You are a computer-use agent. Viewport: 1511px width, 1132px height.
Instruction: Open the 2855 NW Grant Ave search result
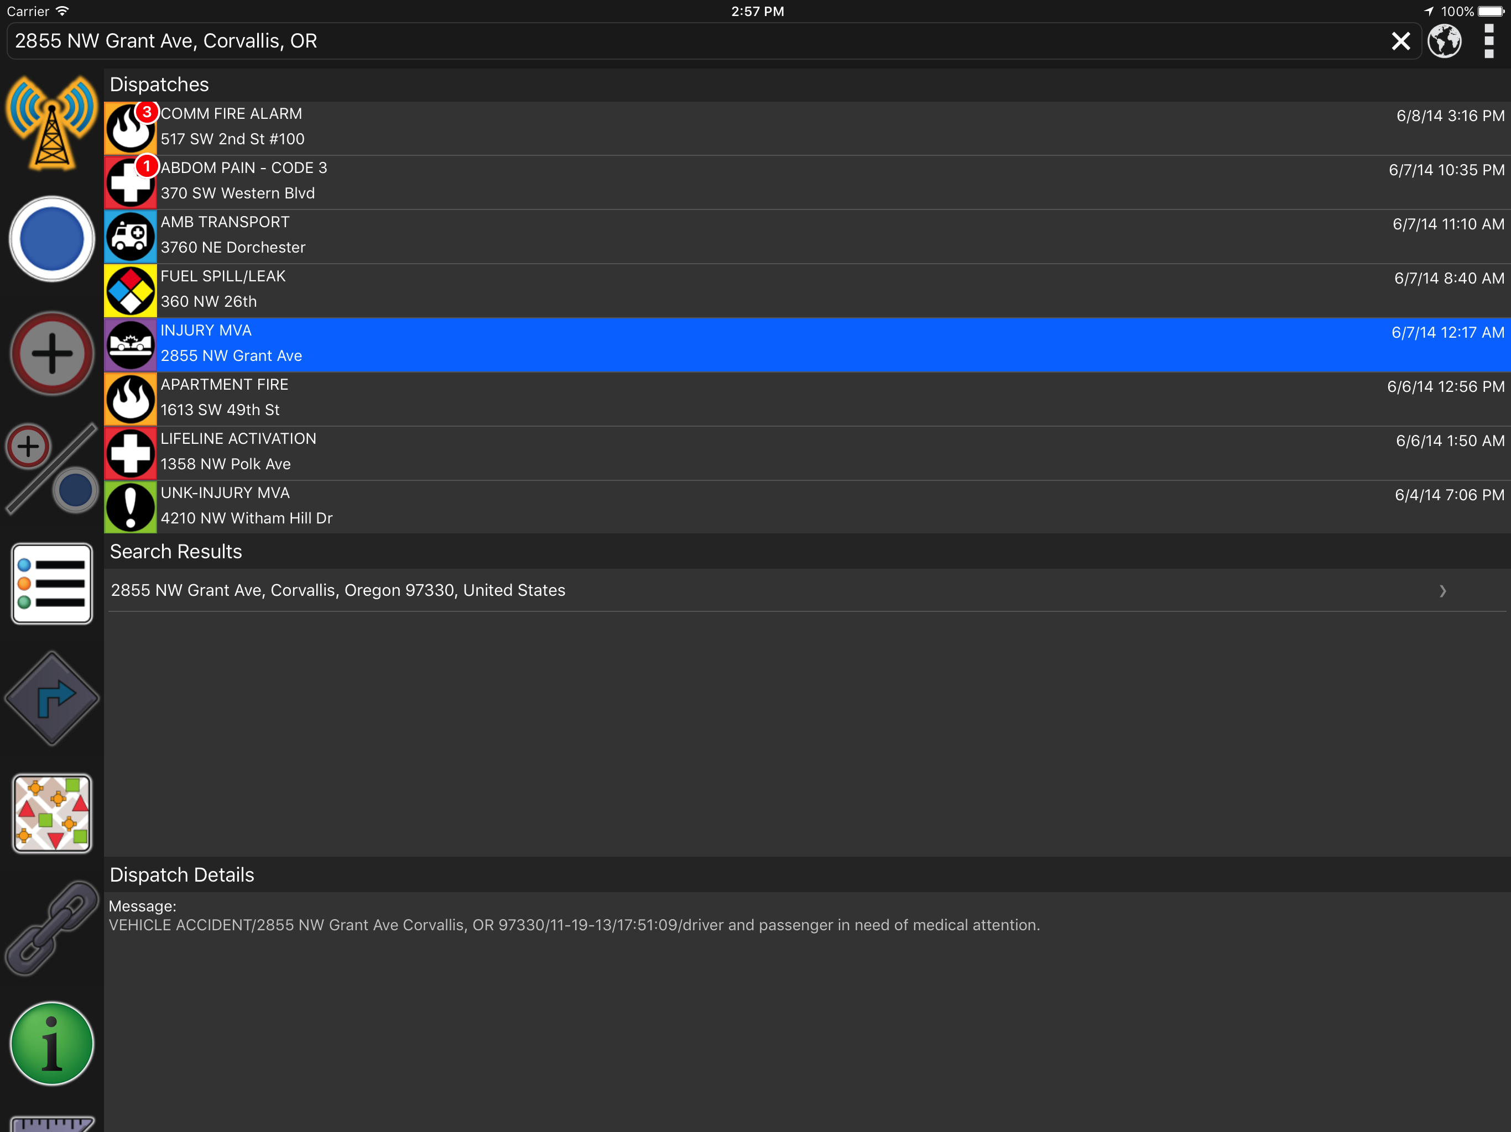pos(807,590)
